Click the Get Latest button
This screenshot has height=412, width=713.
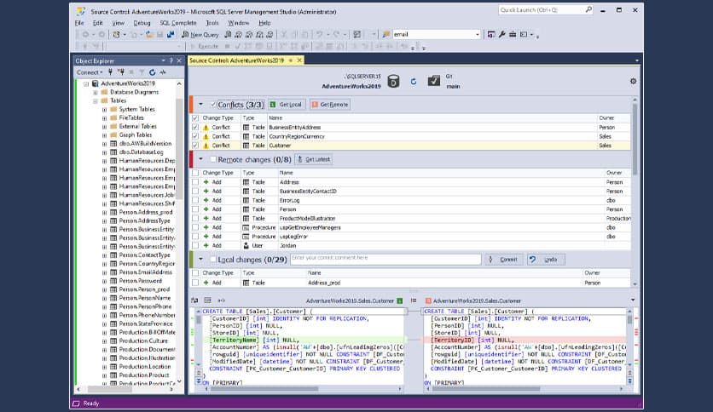tap(314, 159)
